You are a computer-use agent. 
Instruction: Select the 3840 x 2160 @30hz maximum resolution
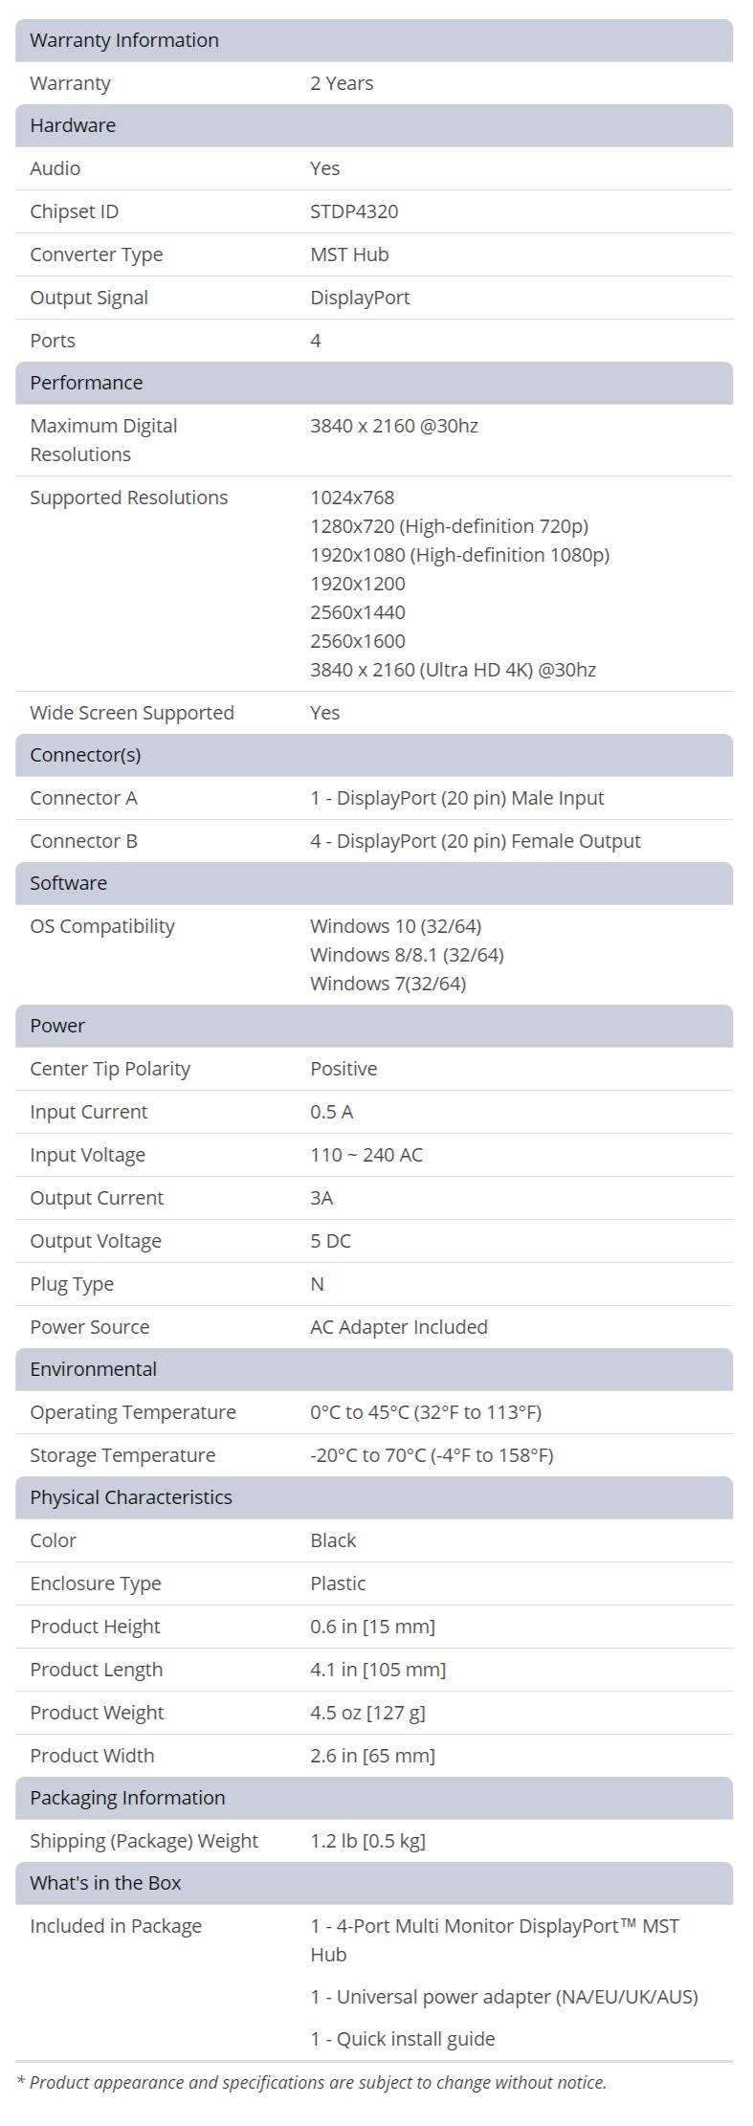tap(394, 426)
